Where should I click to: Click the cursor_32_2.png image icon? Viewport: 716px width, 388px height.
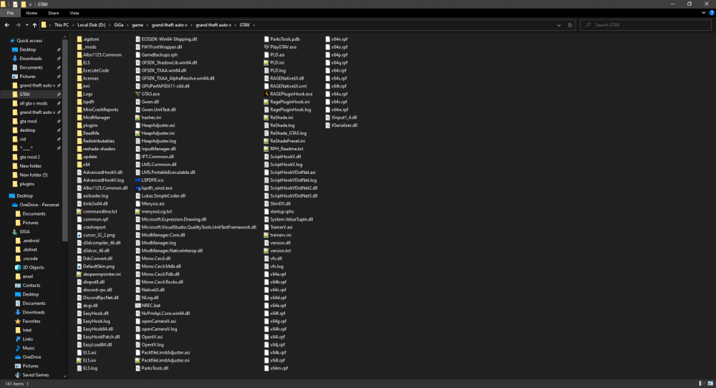point(79,235)
